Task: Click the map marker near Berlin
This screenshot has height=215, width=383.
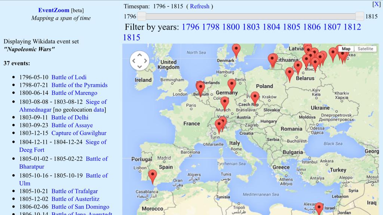Action: click(x=232, y=85)
